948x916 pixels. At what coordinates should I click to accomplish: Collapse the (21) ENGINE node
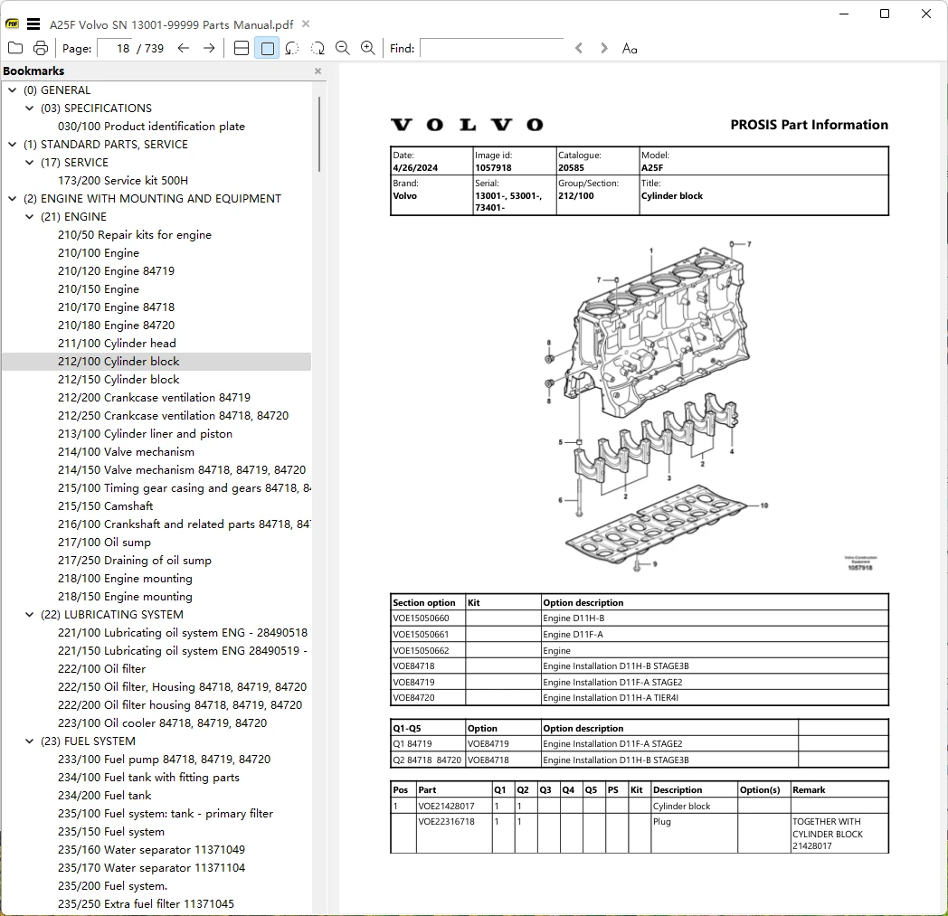coord(29,217)
